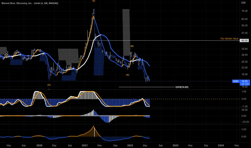Click the 19.50 price axis label
Screen dimensions: 251x148
coord(245,74)
